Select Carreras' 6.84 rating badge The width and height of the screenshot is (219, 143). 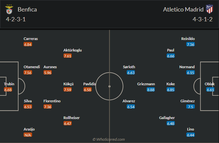(x=28, y=45)
